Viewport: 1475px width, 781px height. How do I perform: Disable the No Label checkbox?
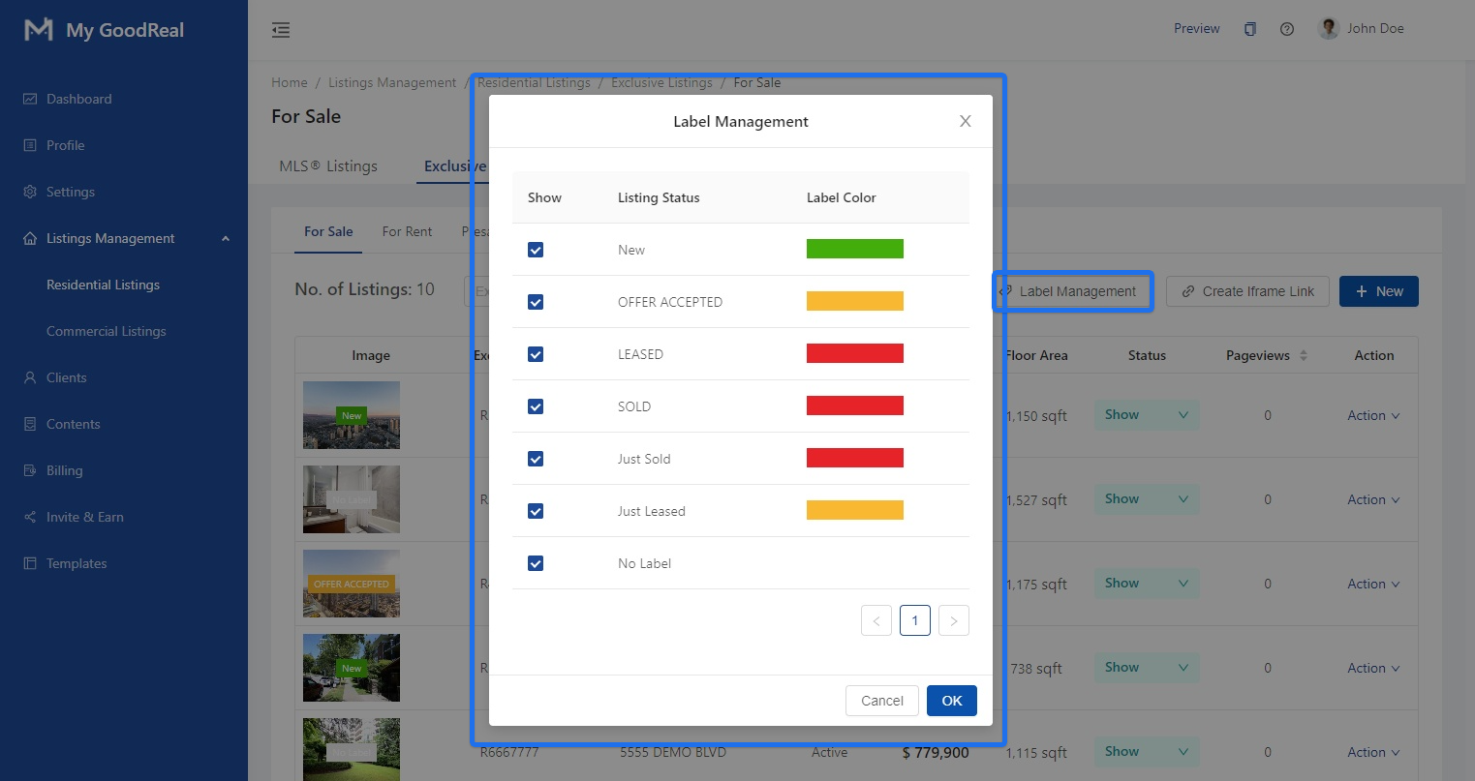click(x=536, y=563)
